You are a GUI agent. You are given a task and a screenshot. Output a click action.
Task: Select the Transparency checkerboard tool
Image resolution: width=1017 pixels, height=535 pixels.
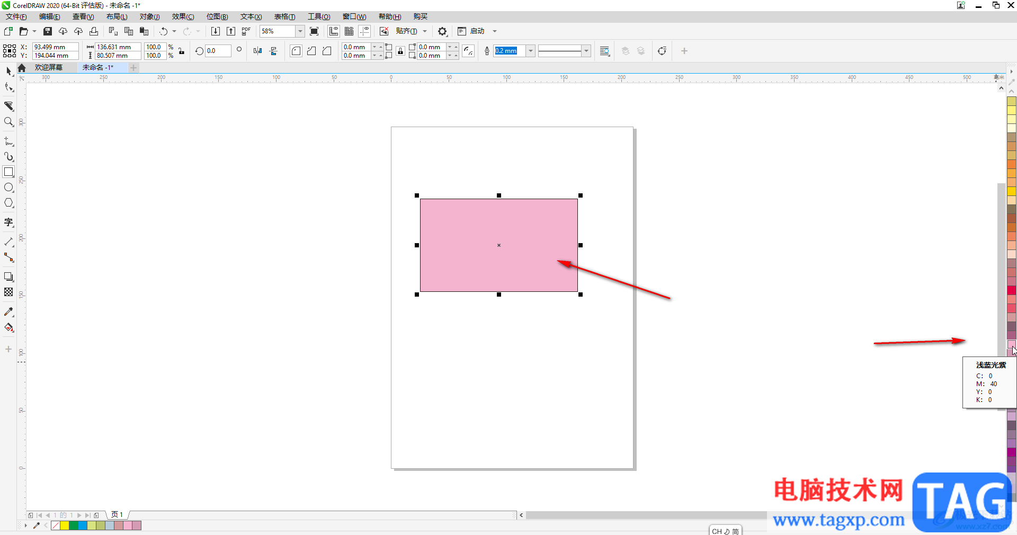(8, 292)
